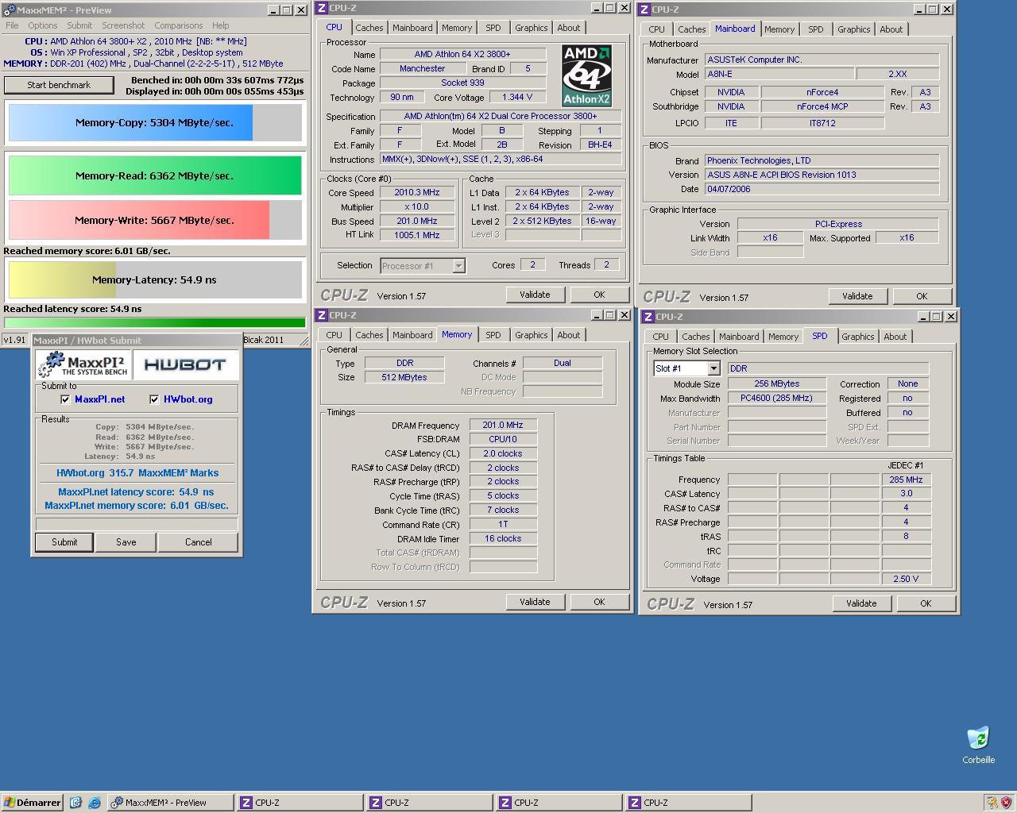
Task: Select Graphics tab in the CPU-Z CPU window
Action: pyautogui.click(x=531, y=28)
